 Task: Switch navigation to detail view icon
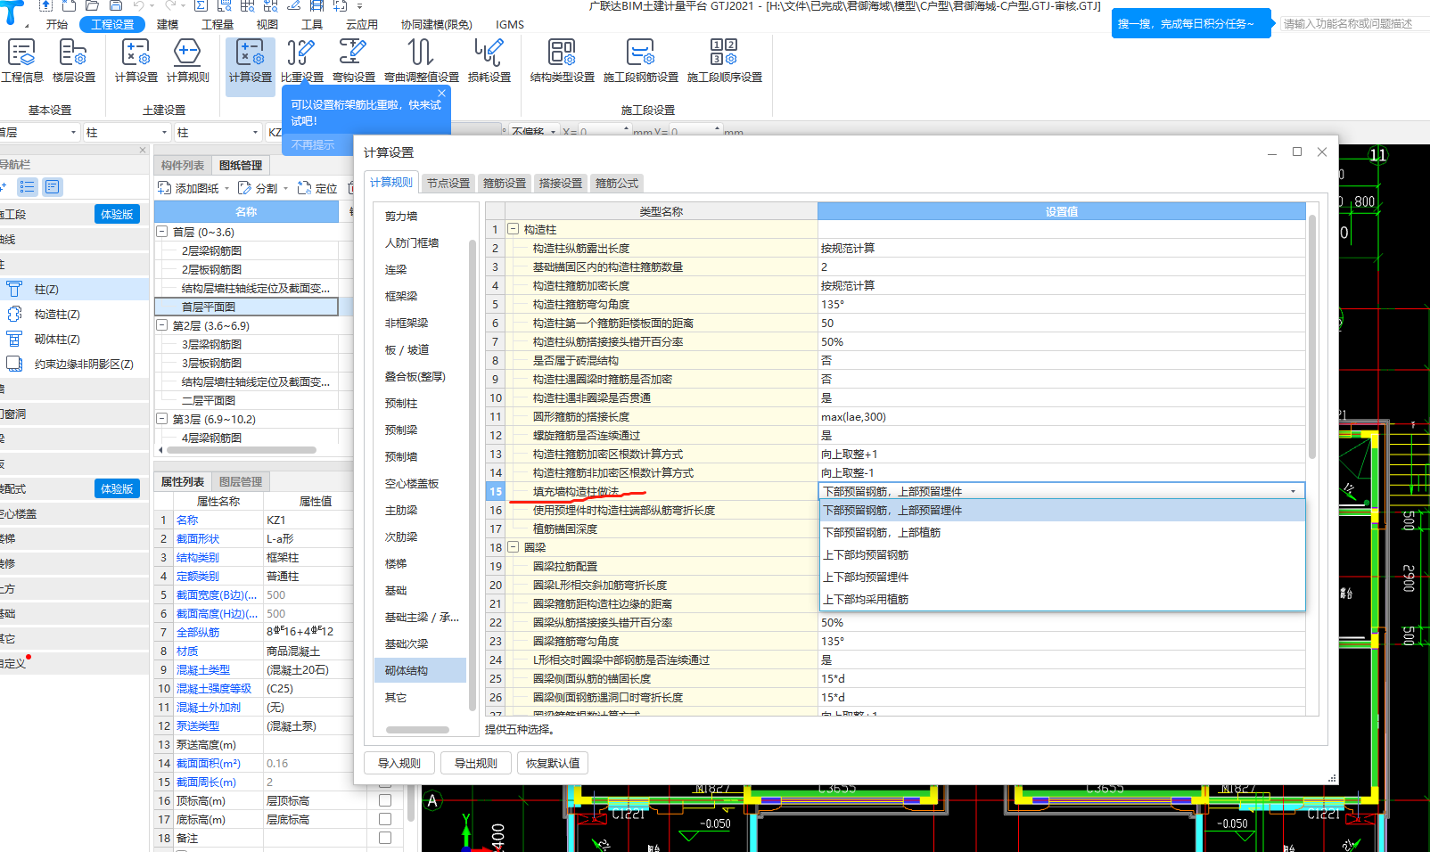point(53,187)
